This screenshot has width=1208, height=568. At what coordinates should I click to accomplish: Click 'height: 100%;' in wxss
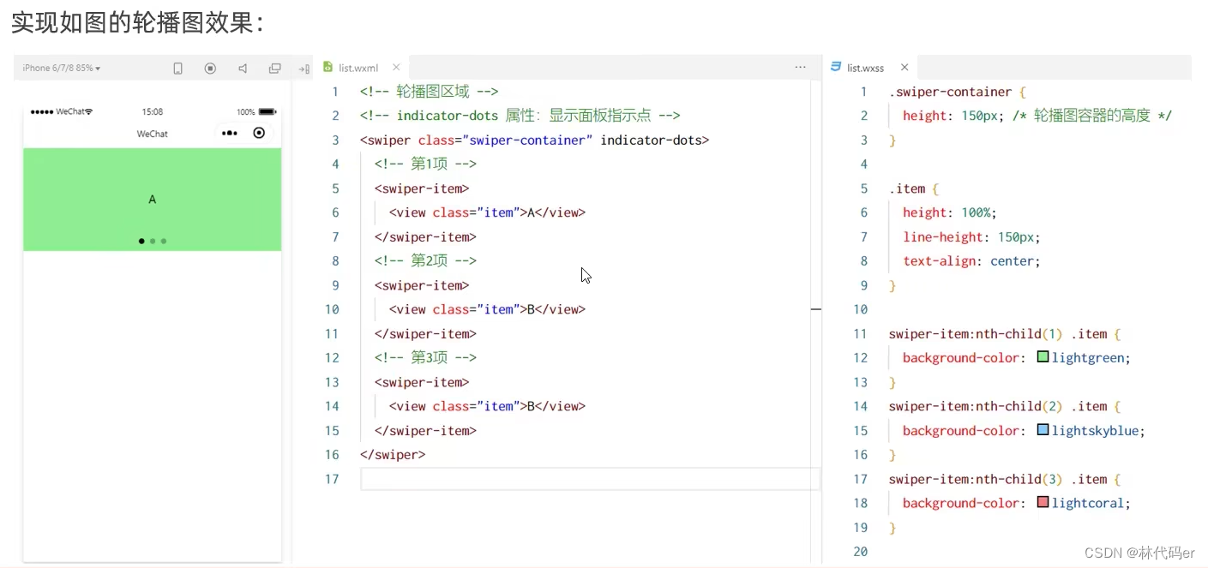(x=950, y=212)
